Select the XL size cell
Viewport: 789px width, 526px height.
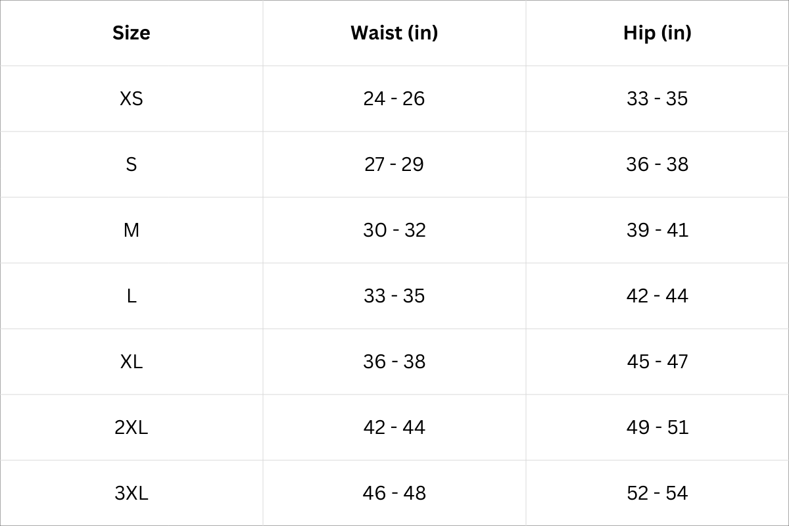click(131, 362)
